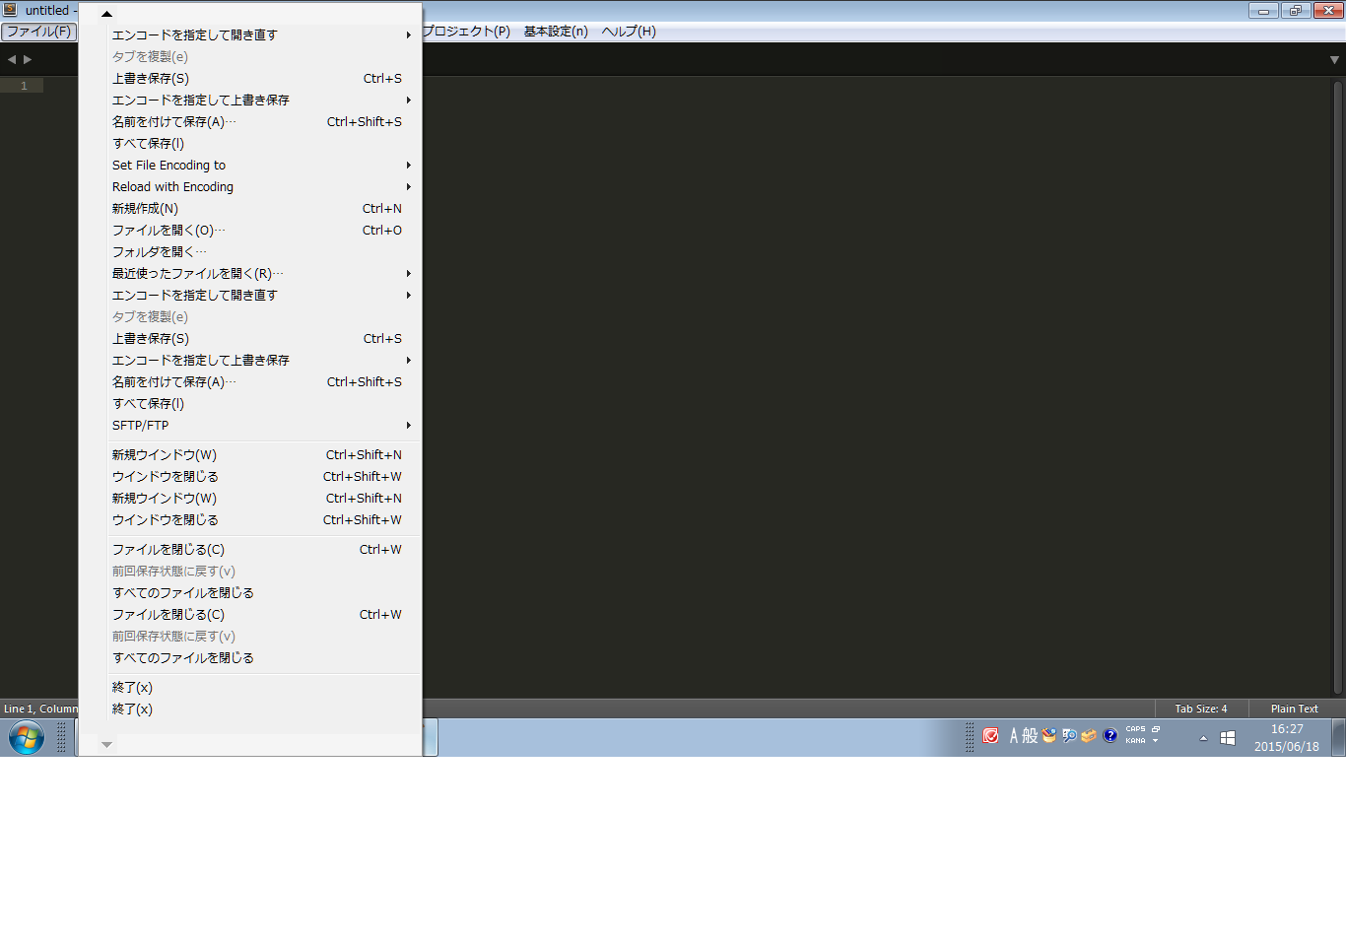Image resolution: width=1346 pixels, height=946 pixels.
Task: Go to previous tab with left arrow
Action: [12, 59]
